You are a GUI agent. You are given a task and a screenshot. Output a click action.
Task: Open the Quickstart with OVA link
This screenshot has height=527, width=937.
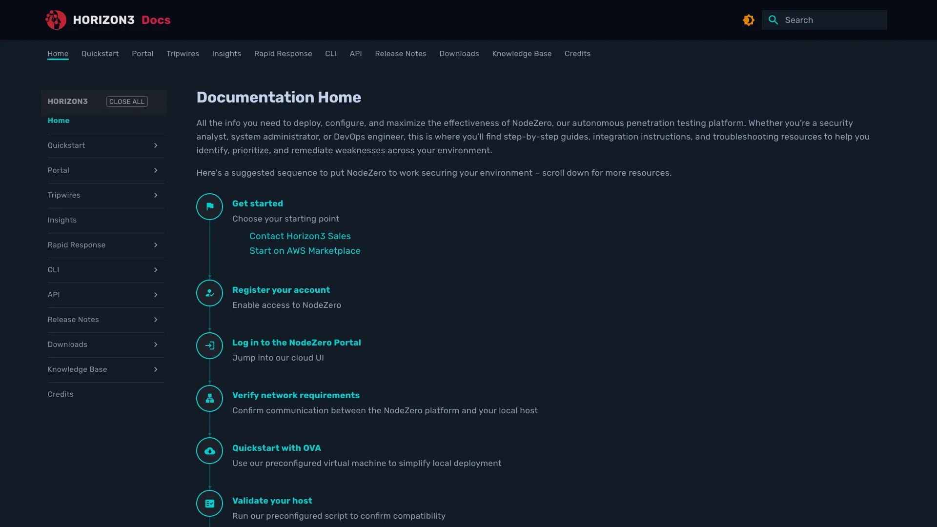(x=277, y=448)
